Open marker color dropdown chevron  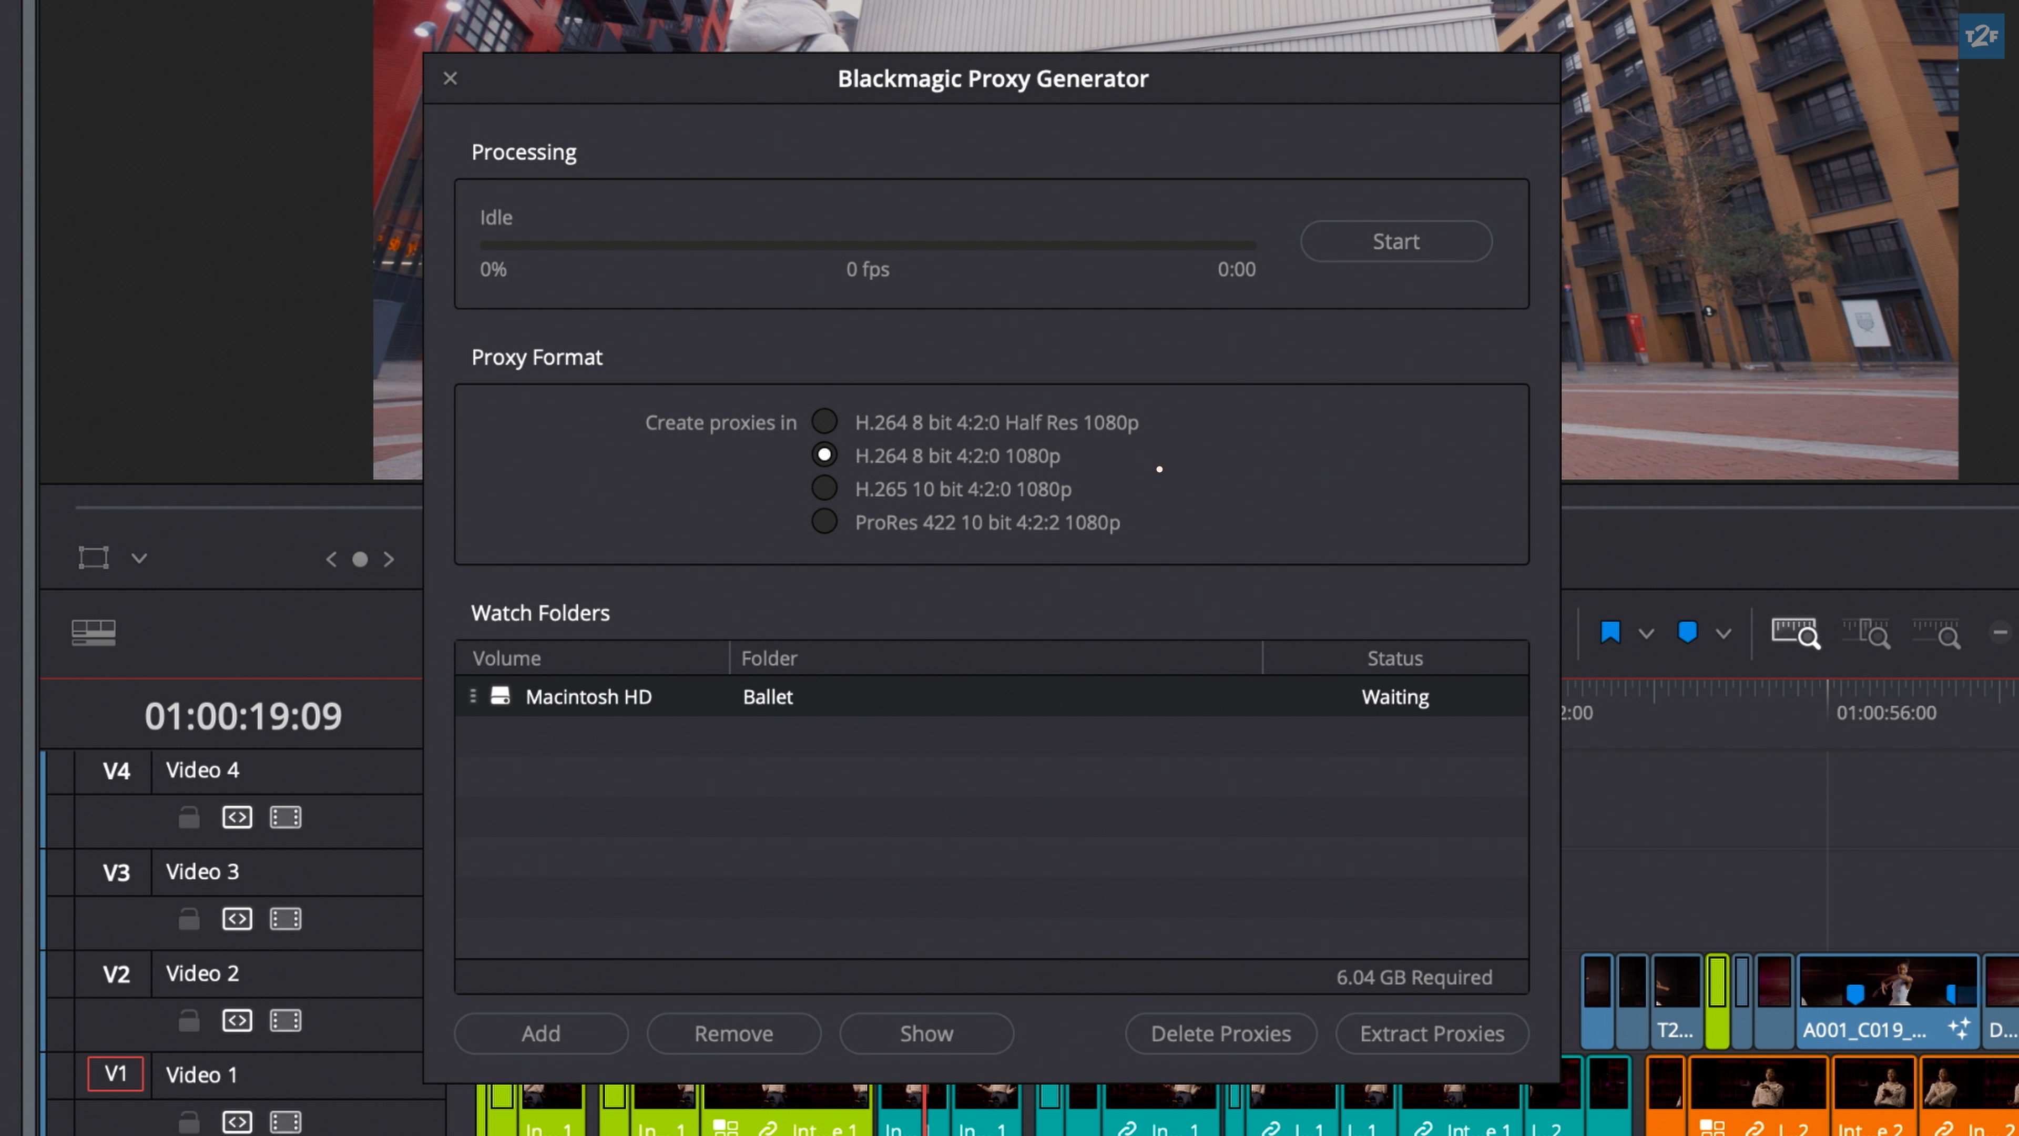(1723, 633)
